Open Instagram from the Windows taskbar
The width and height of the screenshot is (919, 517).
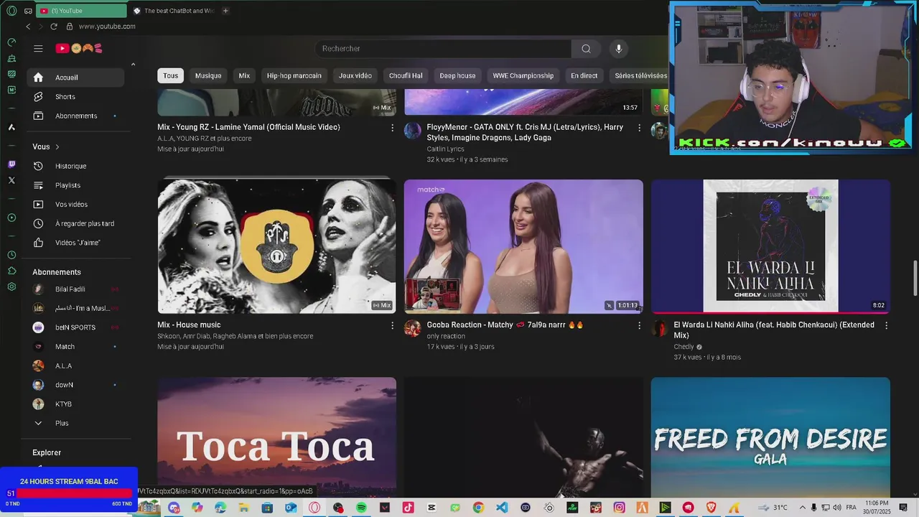click(619, 508)
